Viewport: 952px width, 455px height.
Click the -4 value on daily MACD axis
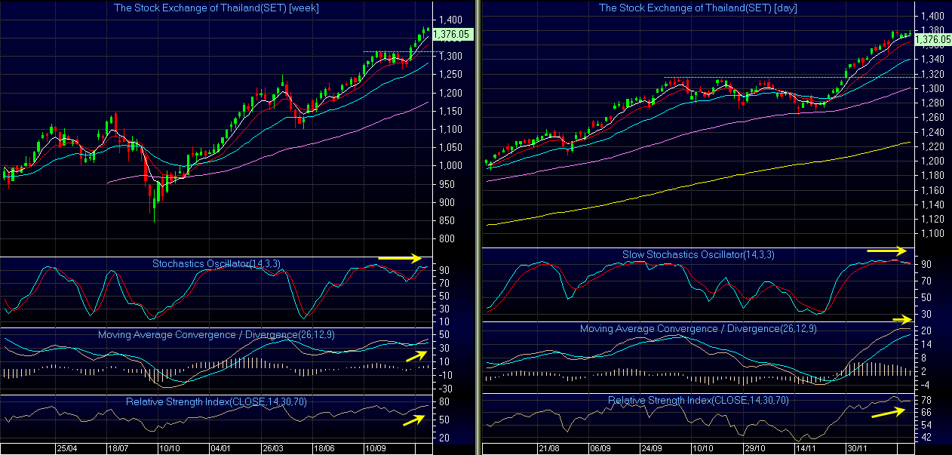[x=925, y=386]
